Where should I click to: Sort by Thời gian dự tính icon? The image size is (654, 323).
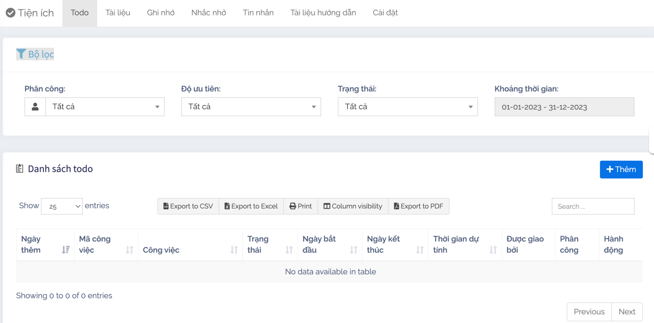click(493, 250)
